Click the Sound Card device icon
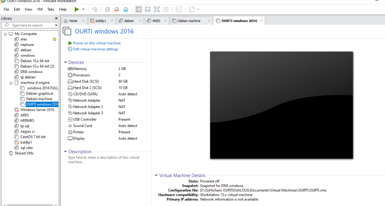 point(70,126)
